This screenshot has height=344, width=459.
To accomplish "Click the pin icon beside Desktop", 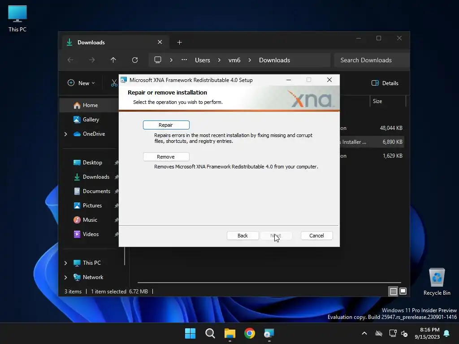I will point(116,163).
